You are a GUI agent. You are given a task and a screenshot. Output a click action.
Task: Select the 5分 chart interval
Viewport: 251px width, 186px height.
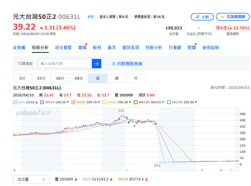[x=22, y=78]
